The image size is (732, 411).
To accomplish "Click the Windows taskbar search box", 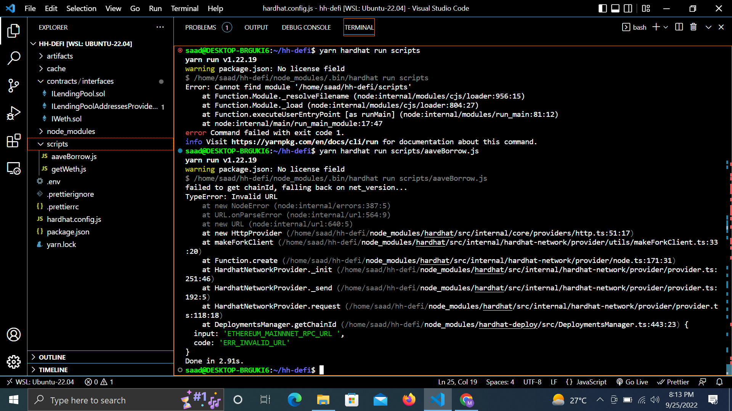I will 126,400.
